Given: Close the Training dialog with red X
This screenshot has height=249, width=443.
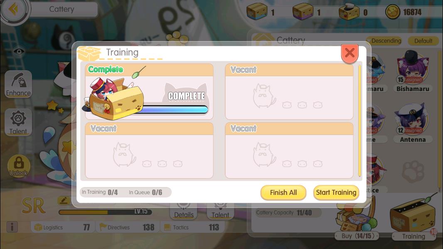Looking at the screenshot, I should (350, 53).
